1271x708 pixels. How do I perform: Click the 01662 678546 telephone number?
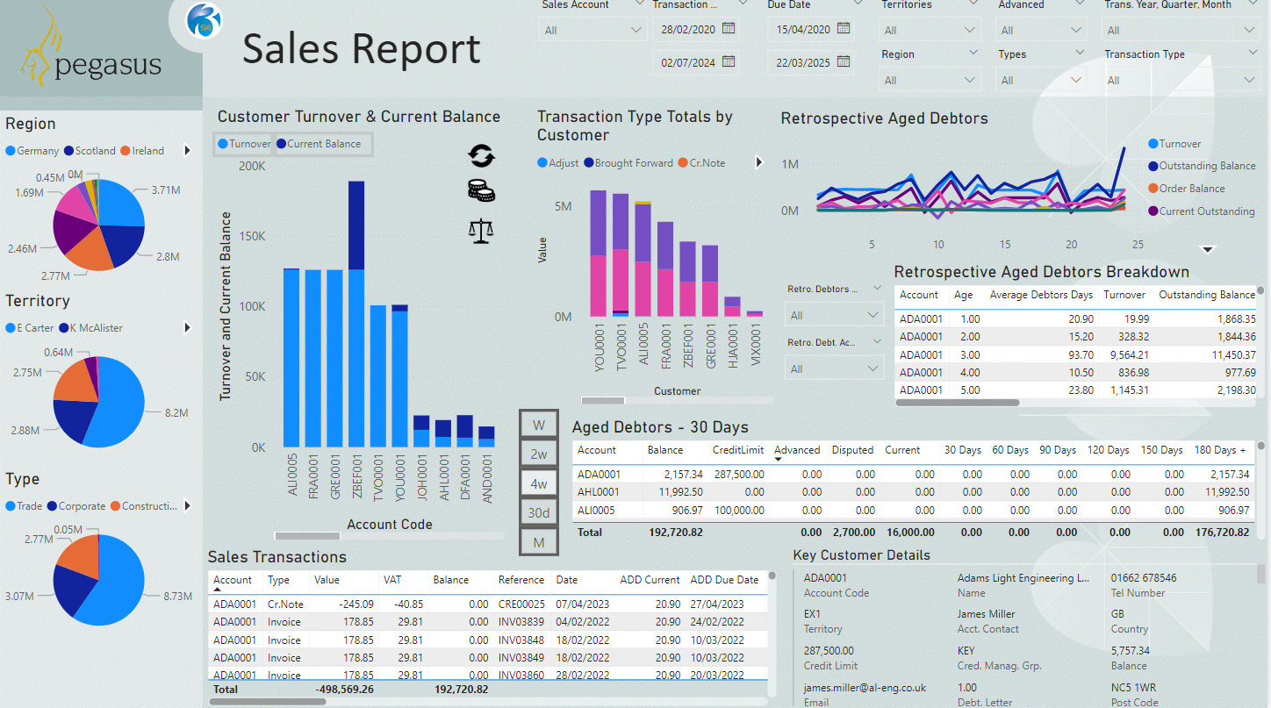[1144, 578]
